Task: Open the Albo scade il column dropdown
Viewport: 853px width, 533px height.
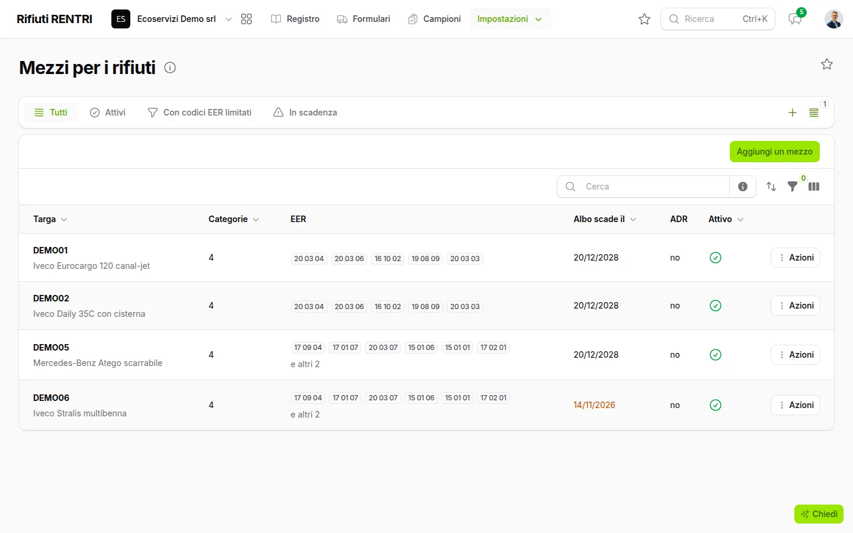Action: click(x=605, y=219)
